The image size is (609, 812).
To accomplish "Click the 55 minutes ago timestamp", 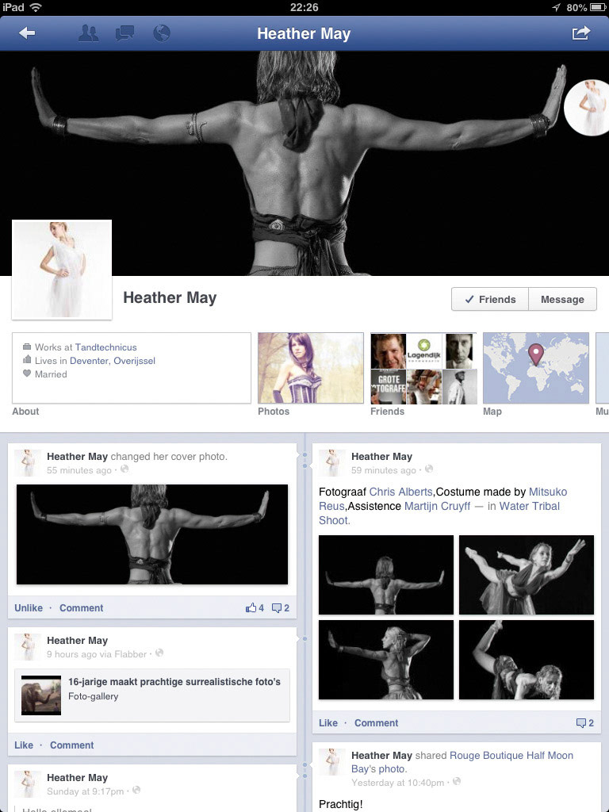I will pos(79,470).
